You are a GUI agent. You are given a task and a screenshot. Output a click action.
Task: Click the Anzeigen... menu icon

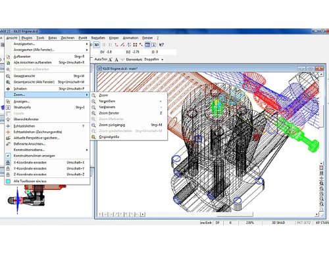8,101
